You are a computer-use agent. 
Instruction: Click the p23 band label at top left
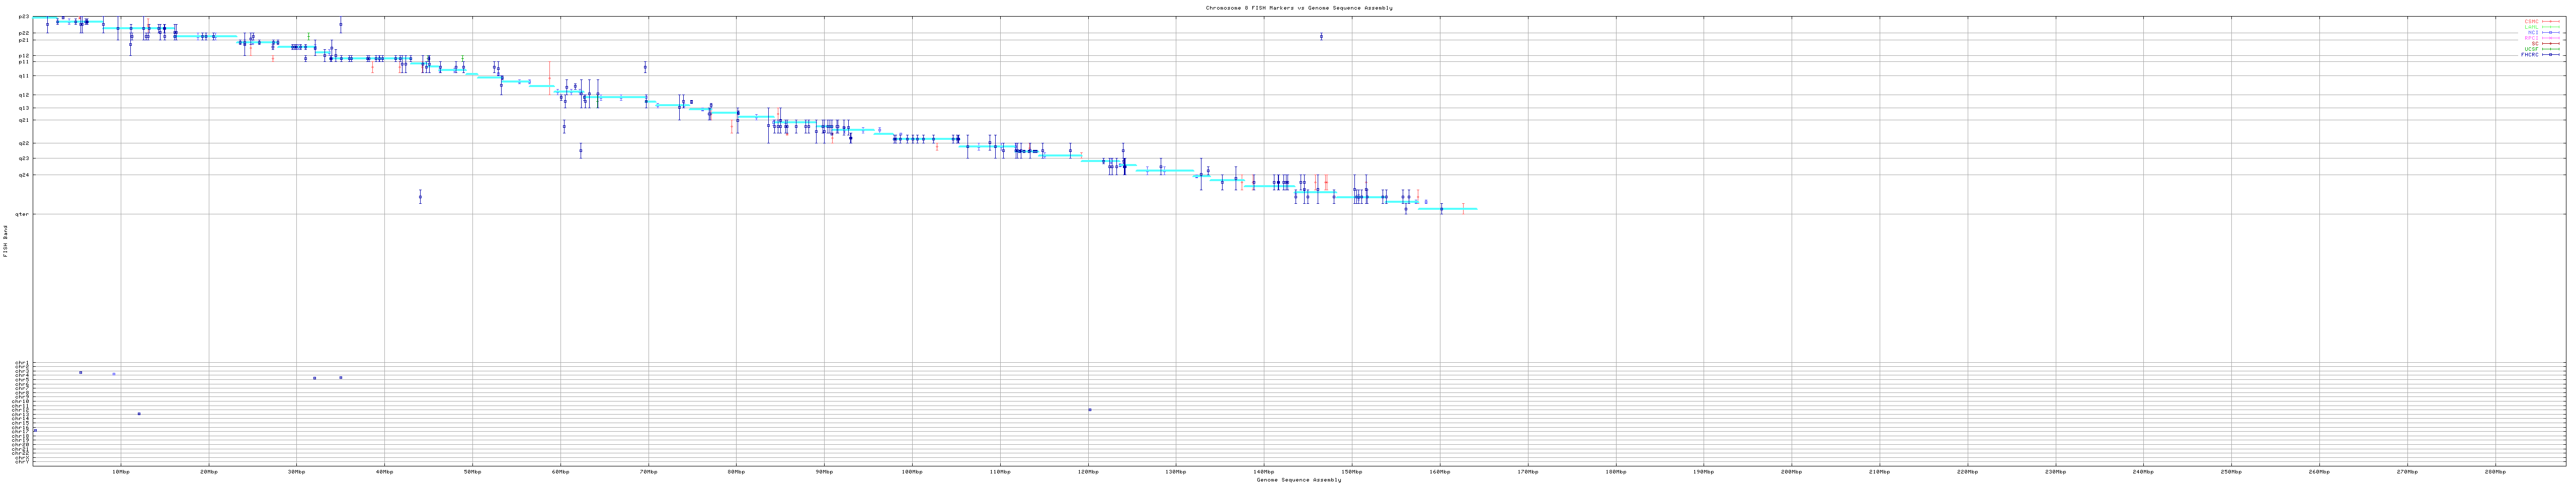pyautogui.click(x=24, y=17)
